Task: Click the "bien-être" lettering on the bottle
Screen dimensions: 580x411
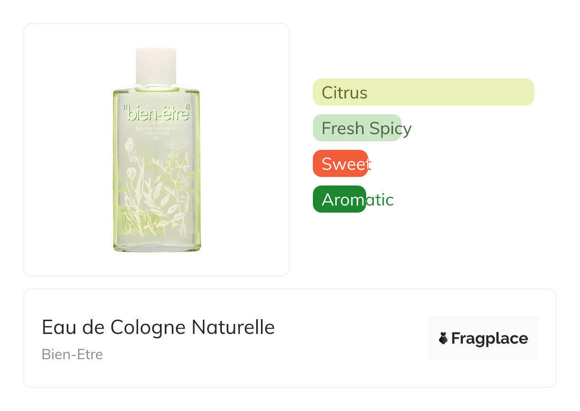Action: [156, 113]
